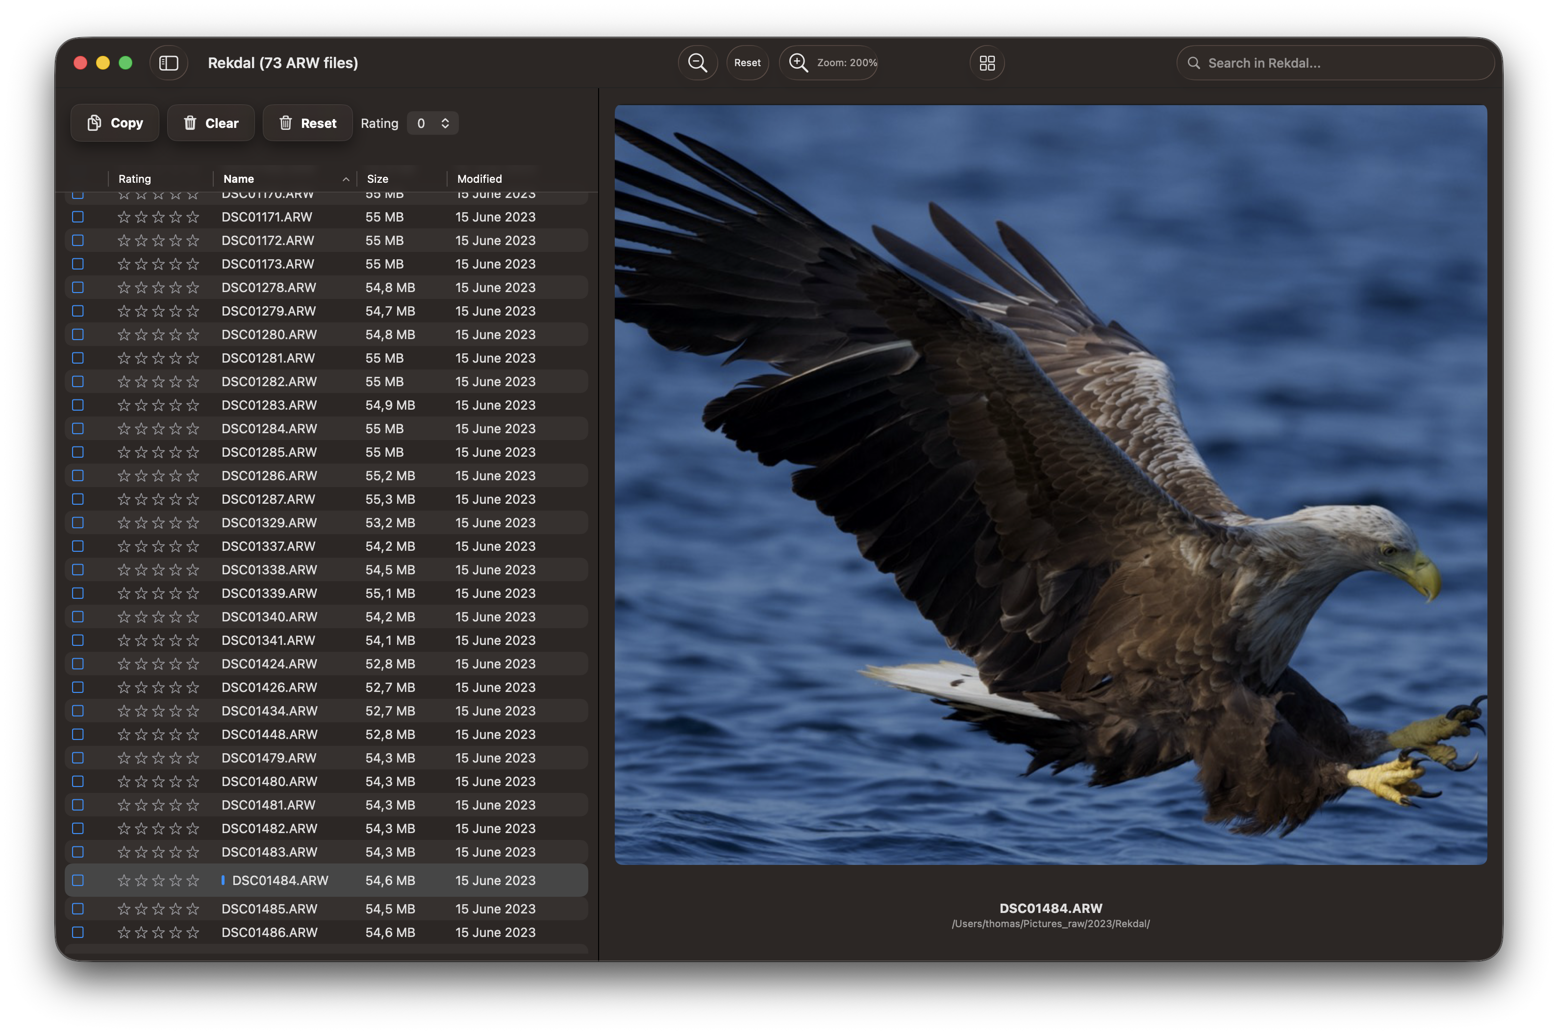Select the DSC01287.ARW file row

269,499
